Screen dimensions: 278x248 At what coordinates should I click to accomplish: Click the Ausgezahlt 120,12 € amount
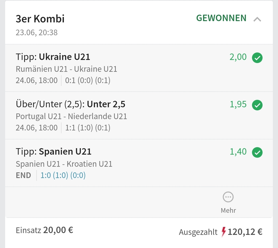coord(245,232)
